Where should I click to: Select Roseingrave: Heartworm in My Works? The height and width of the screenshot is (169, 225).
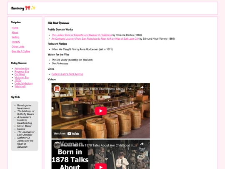[x=25, y=107]
